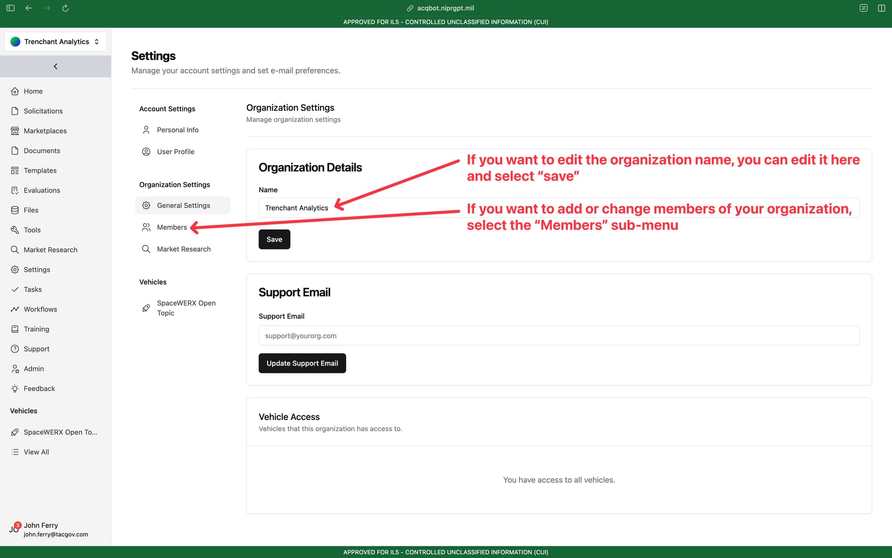Click the Workflows graph icon
The image size is (892, 558).
point(15,309)
